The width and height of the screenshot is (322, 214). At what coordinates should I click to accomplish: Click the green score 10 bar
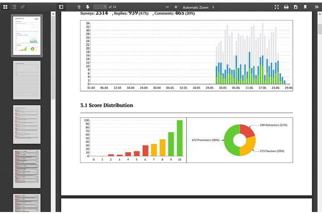tap(180, 138)
